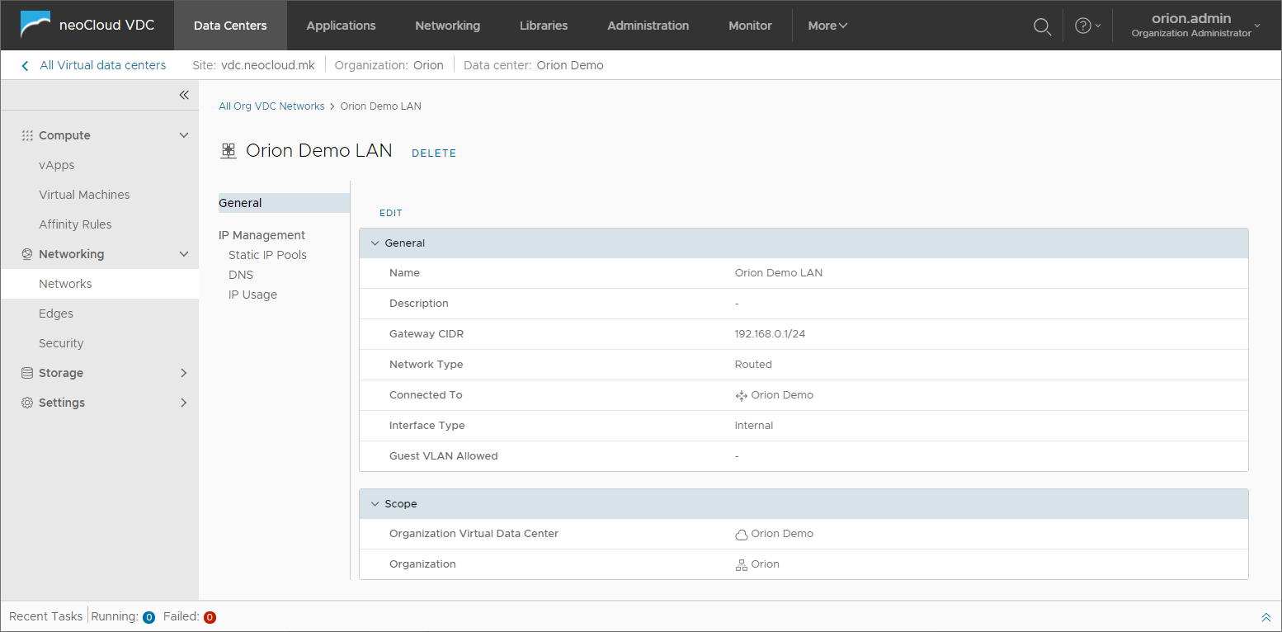Open the IP Usage section
The image size is (1282, 632).
[252, 295]
